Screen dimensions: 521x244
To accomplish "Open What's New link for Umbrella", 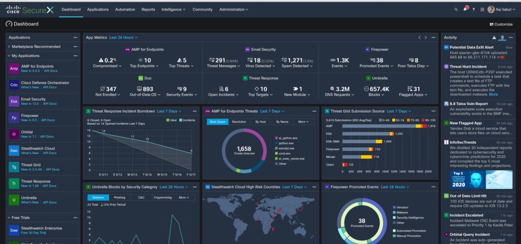I will click(x=30, y=202).
